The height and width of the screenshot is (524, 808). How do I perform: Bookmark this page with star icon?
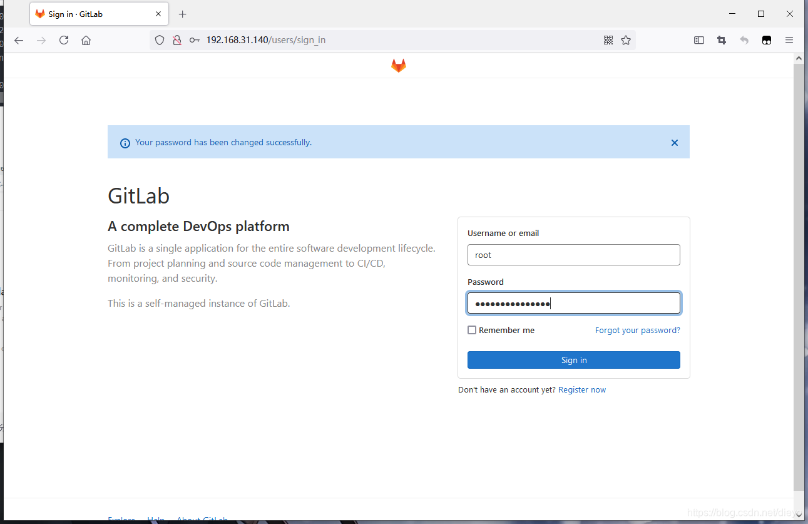pyautogui.click(x=626, y=40)
